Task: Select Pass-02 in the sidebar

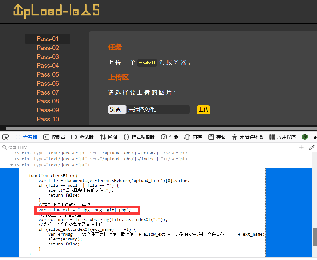Action: 48,48
